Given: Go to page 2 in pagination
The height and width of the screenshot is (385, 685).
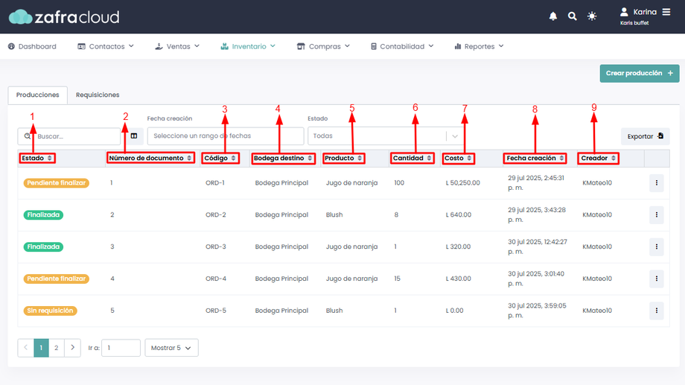Looking at the screenshot, I should pos(57,348).
